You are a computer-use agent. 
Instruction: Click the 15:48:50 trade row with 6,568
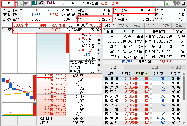(142, 118)
